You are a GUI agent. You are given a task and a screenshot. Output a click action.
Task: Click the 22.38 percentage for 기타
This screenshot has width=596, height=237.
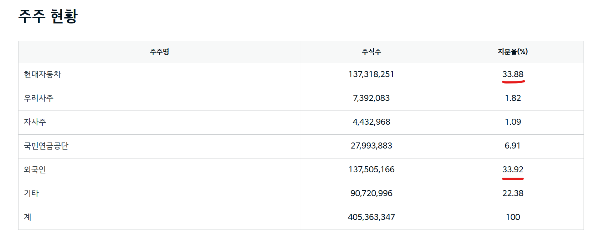(x=512, y=194)
